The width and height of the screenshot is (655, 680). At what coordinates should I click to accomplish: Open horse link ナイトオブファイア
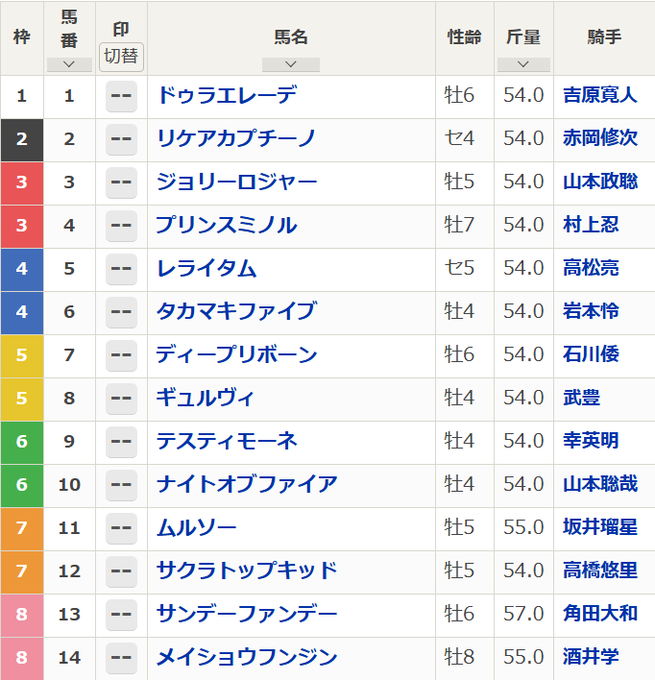point(247,484)
